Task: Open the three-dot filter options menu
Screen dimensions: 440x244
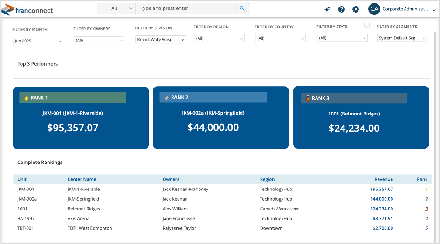Action: 367,26
